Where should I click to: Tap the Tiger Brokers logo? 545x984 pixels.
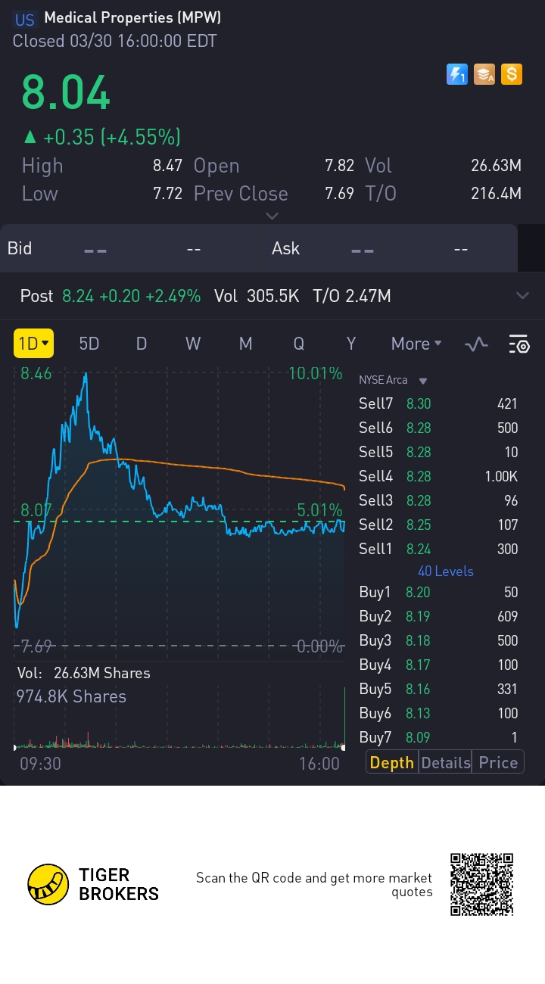tap(93, 885)
